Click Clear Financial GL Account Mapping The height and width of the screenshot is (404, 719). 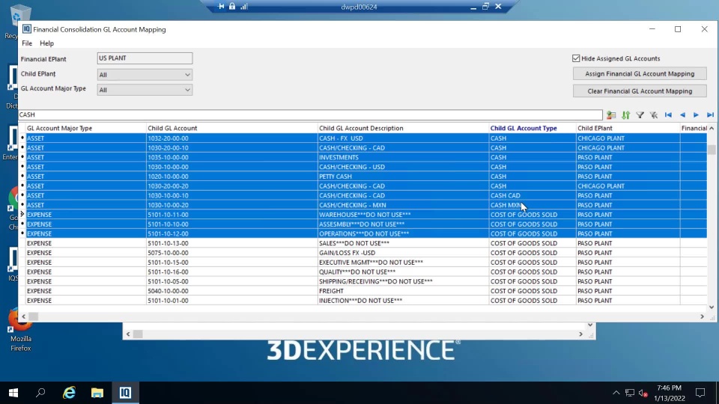coord(640,91)
